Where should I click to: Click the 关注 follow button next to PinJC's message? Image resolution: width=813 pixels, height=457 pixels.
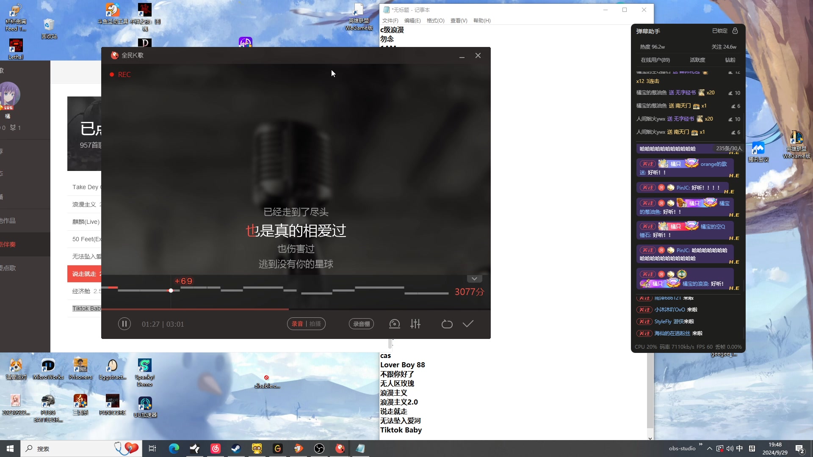[647, 187]
